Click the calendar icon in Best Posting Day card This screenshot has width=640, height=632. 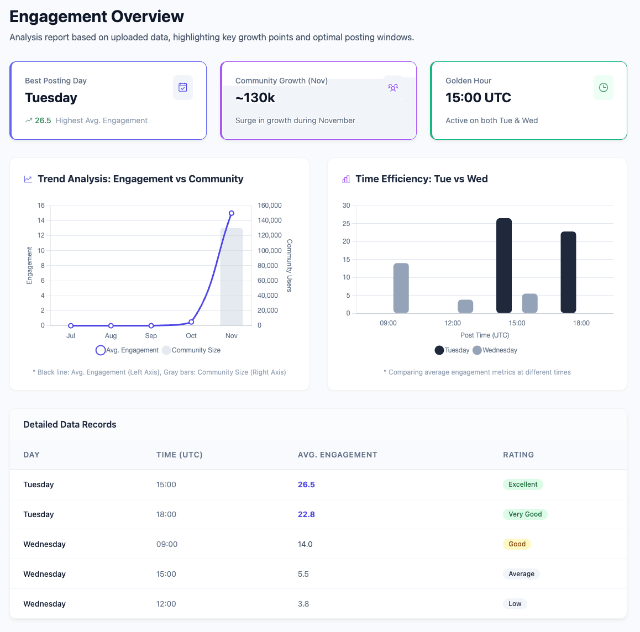183,87
